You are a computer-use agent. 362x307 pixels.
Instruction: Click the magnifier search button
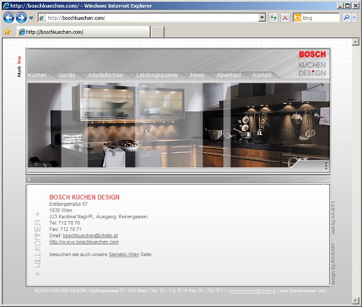[346, 18]
